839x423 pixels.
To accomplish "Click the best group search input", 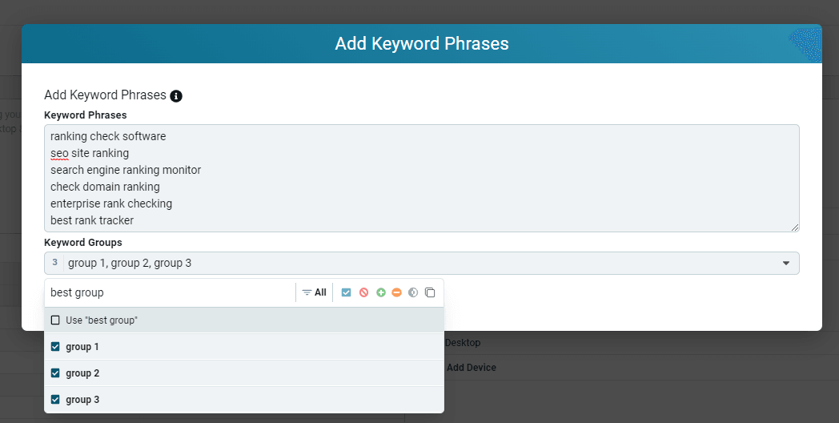I will [x=171, y=292].
